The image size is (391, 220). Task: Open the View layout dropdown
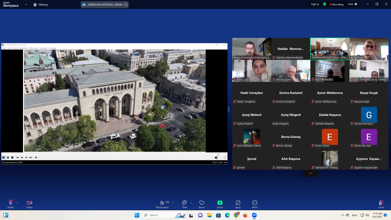point(353,4)
